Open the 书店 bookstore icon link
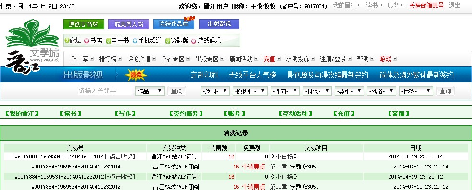 87,41
